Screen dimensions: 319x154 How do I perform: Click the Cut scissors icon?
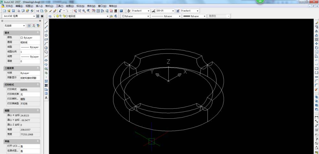[x=37, y=11]
